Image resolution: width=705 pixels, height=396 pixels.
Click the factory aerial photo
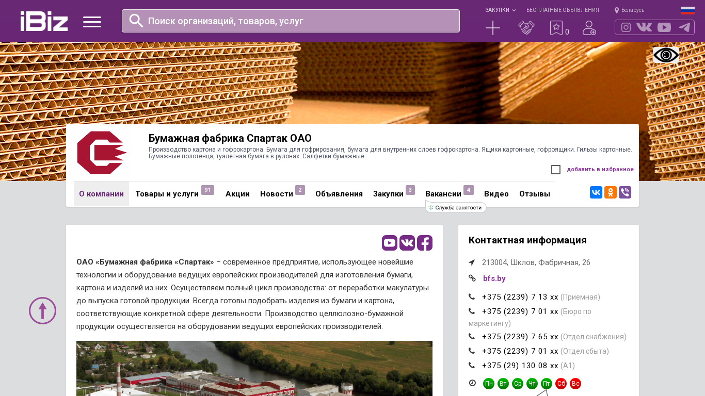(254, 368)
